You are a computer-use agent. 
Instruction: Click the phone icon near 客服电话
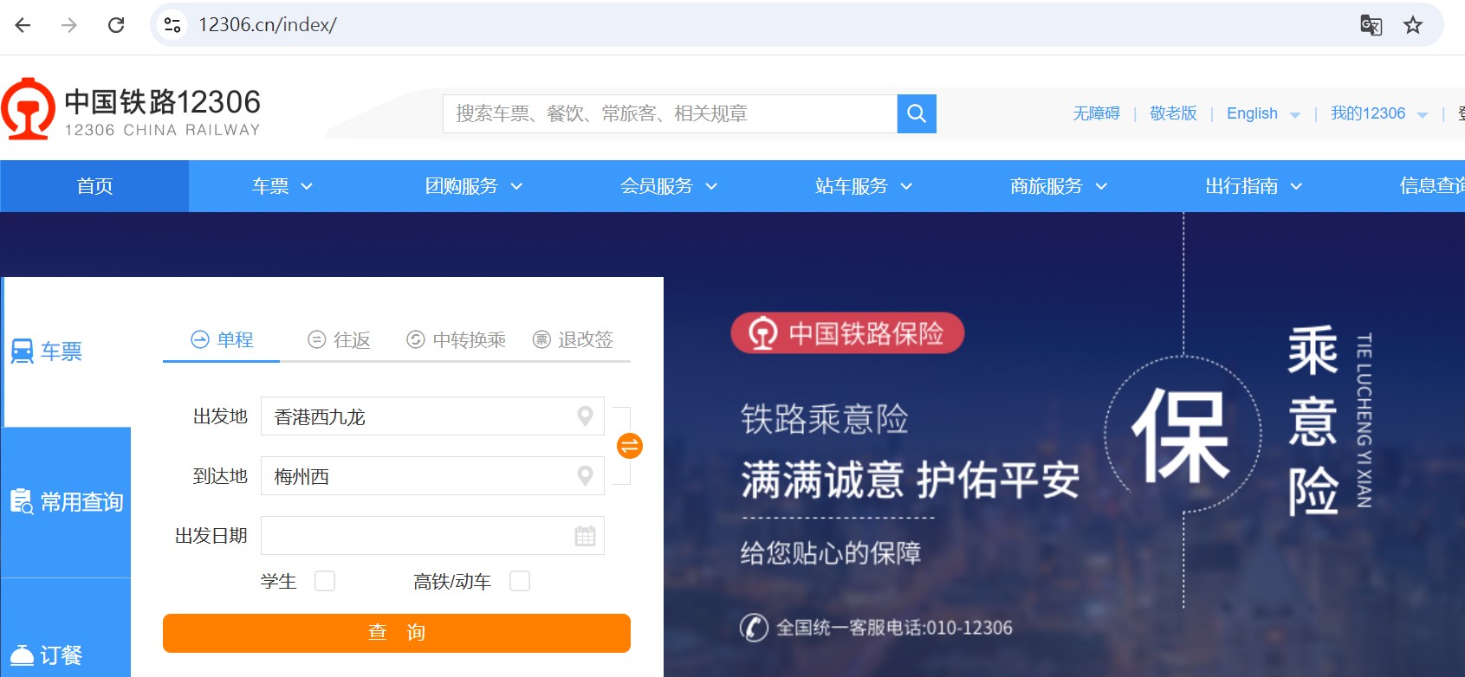[754, 627]
